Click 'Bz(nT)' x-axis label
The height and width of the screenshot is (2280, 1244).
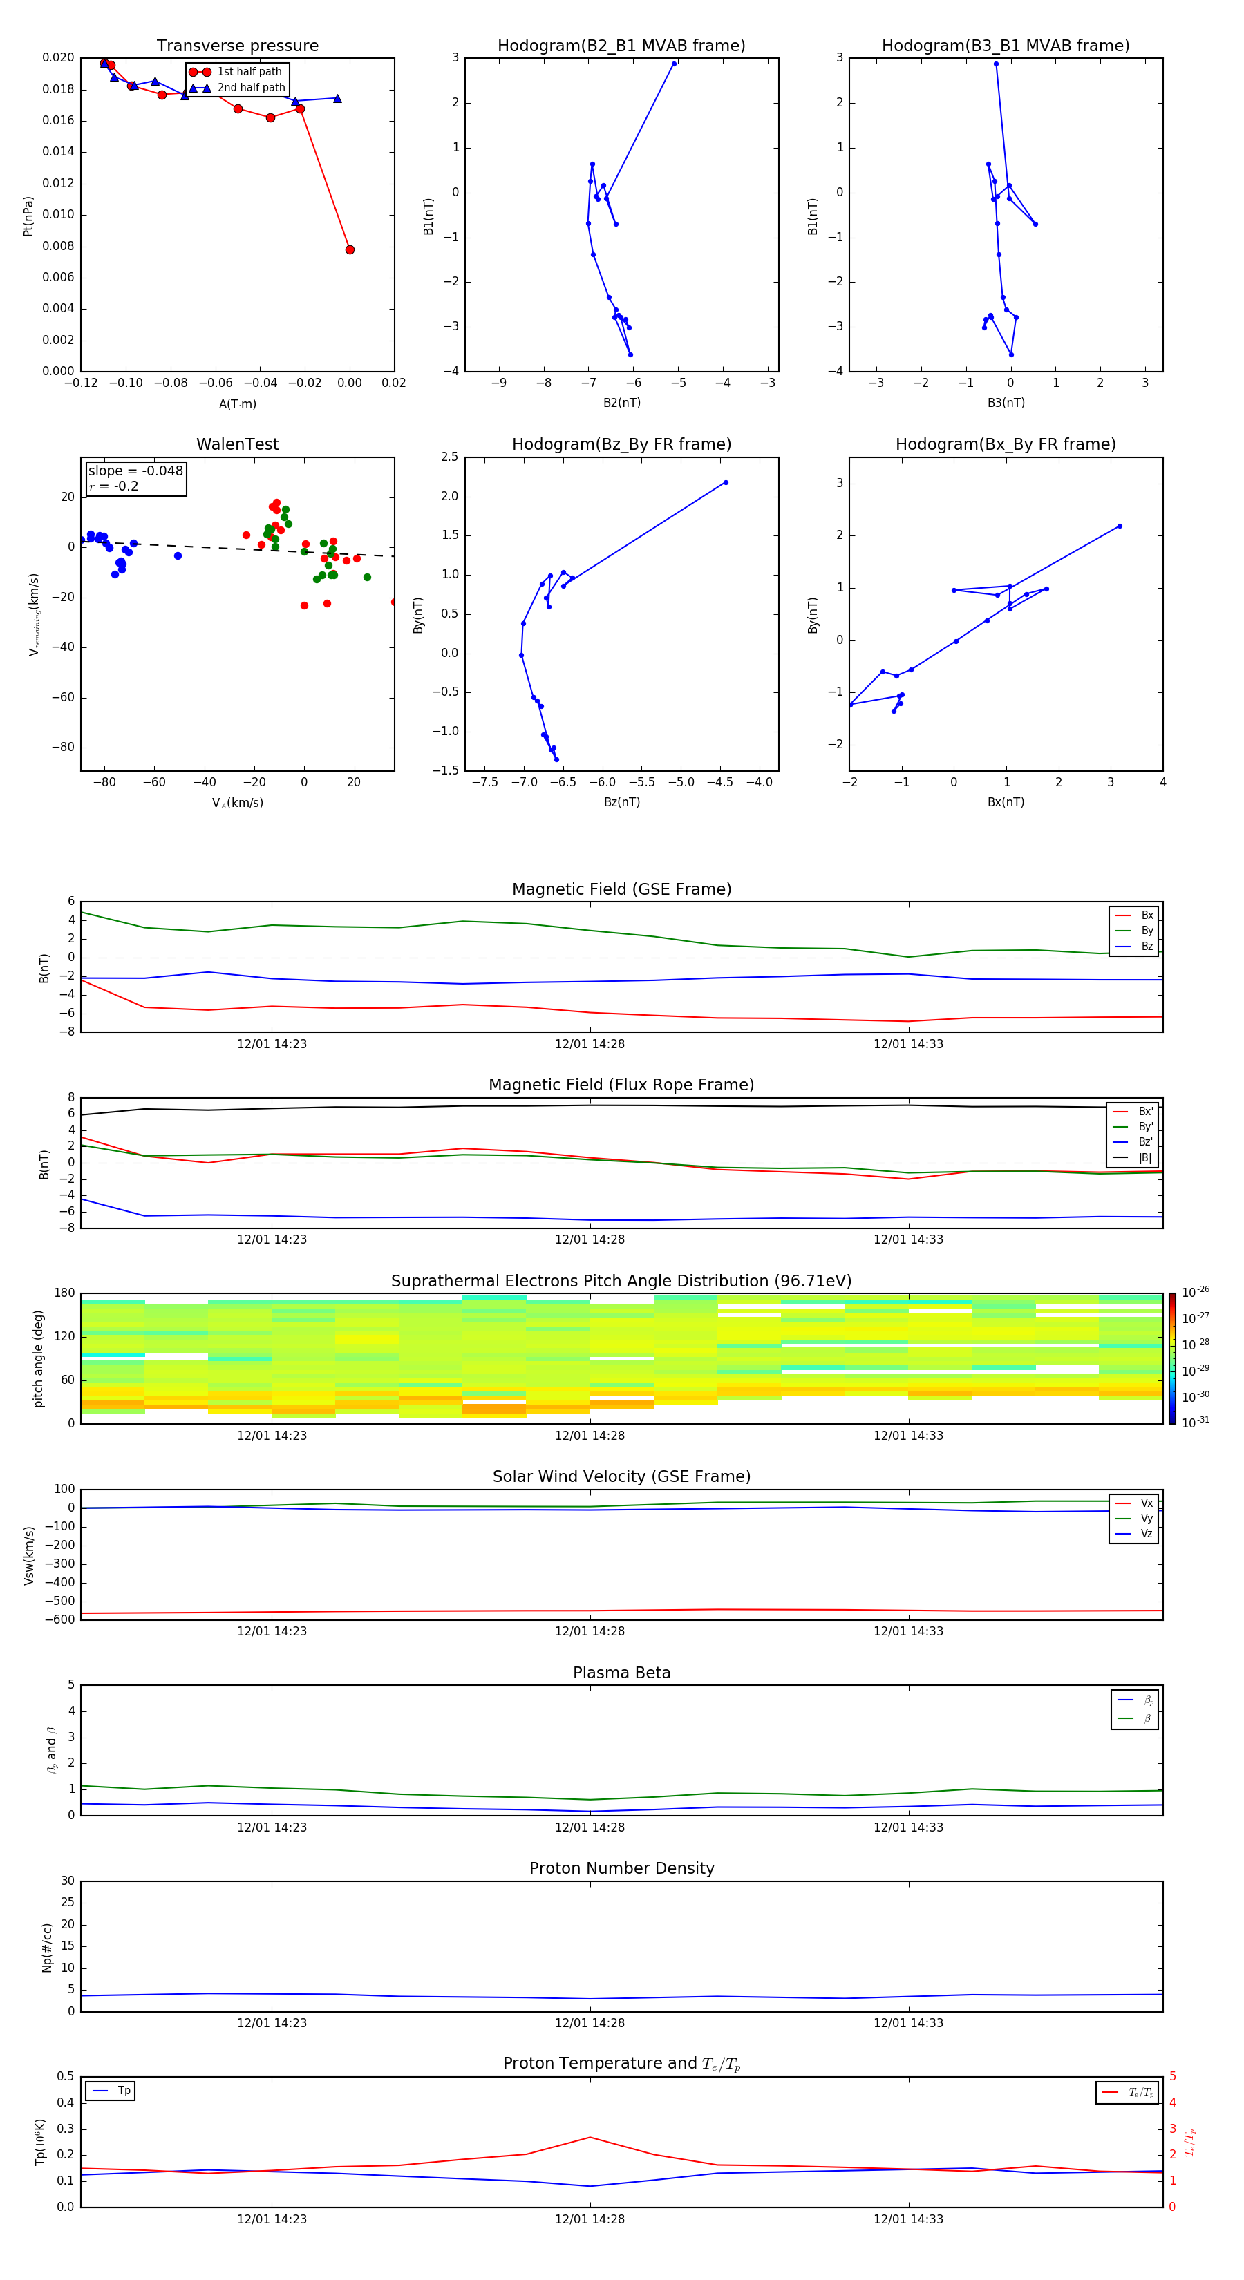pyautogui.click(x=621, y=802)
